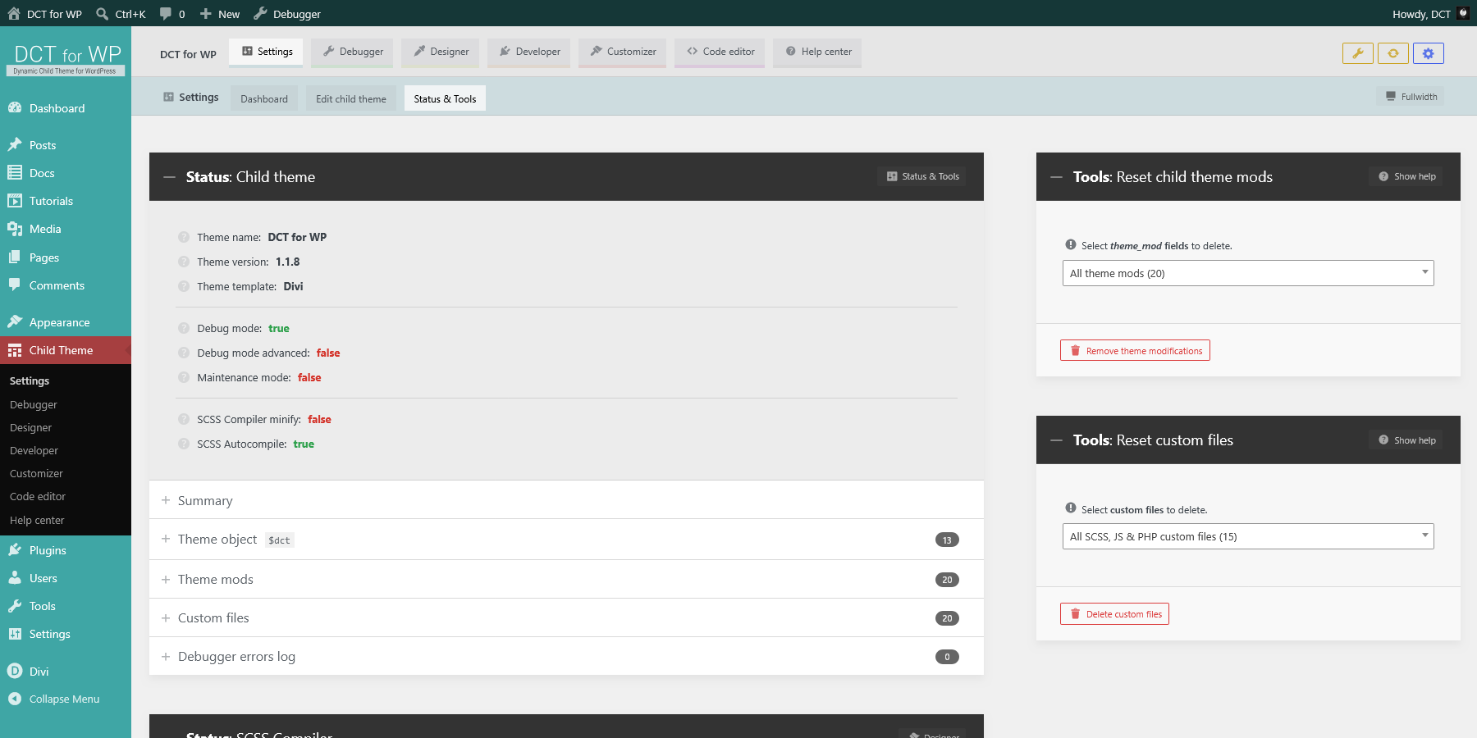Switch to the Debugger top tab

(353, 52)
